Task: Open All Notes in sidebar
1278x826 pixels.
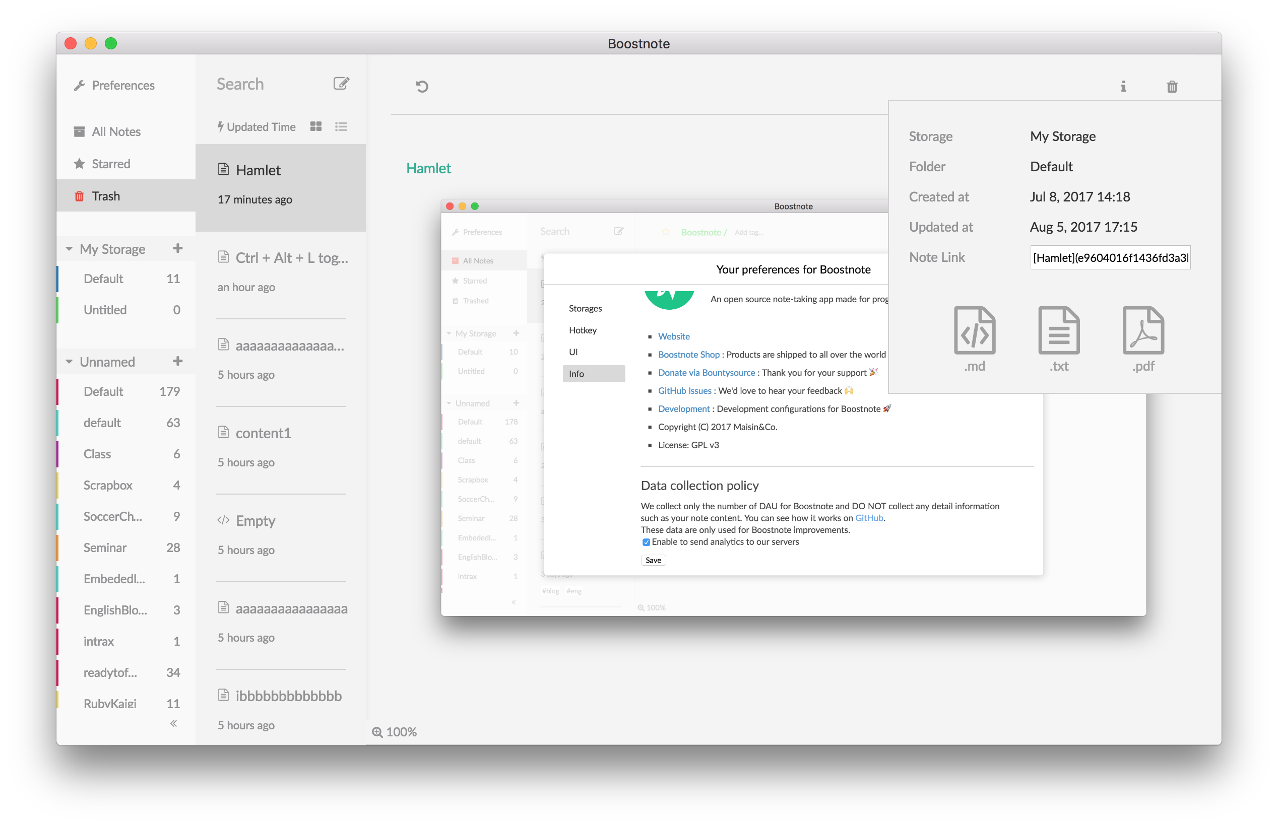Action: pyautogui.click(x=115, y=131)
